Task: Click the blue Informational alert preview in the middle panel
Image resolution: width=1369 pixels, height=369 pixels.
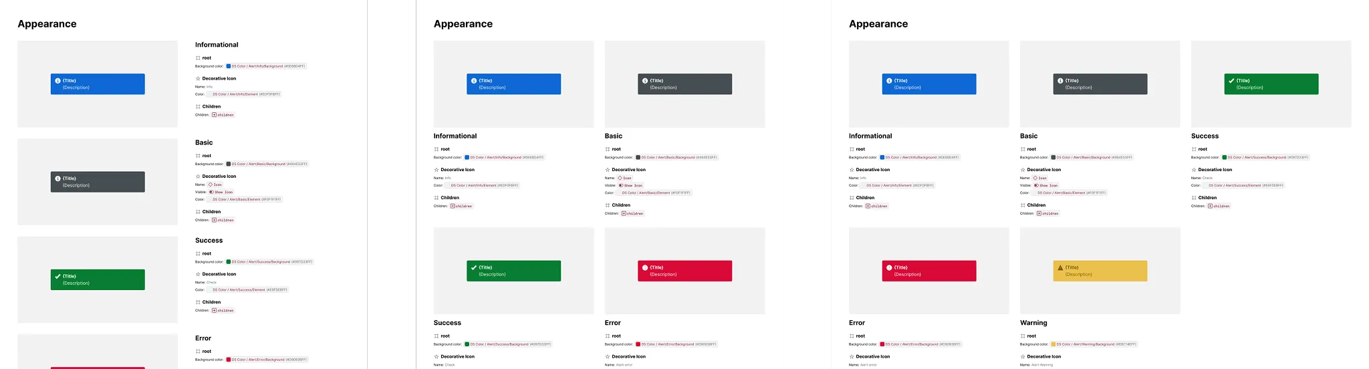Action: (514, 84)
